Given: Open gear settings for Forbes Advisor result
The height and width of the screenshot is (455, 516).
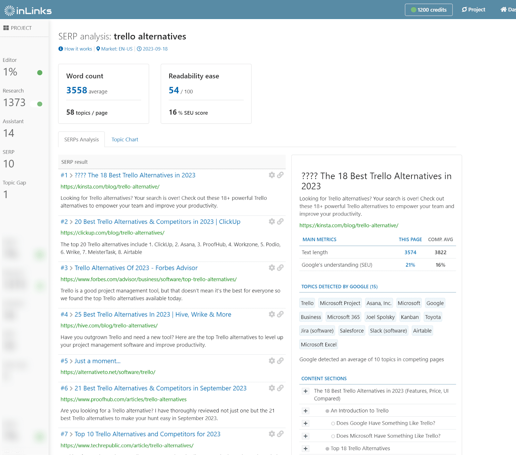Looking at the screenshot, I should point(272,267).
